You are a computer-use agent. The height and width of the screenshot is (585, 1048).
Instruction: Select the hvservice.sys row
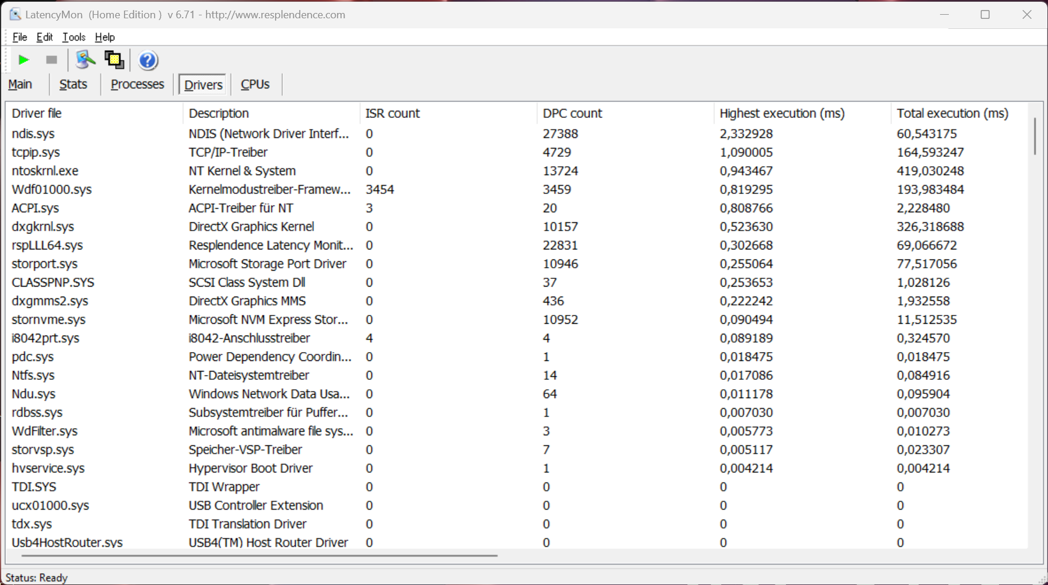click(x=517, y=468)
